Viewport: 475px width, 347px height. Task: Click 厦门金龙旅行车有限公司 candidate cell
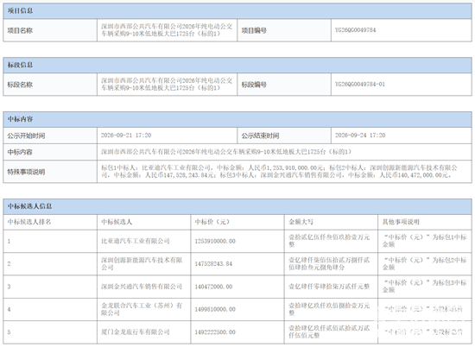pyautogui.click(x=144, y=332)
